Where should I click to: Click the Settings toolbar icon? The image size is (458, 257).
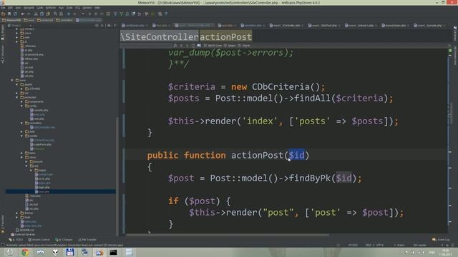click(x=147, y=14)
